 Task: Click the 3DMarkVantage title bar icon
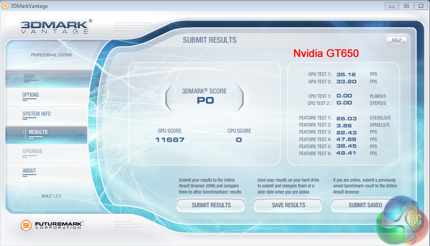5,6
